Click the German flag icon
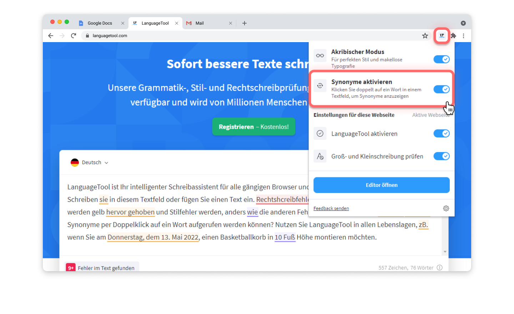Image resolution: width=514 pixels, height=314 pixels. coord(75,162)
